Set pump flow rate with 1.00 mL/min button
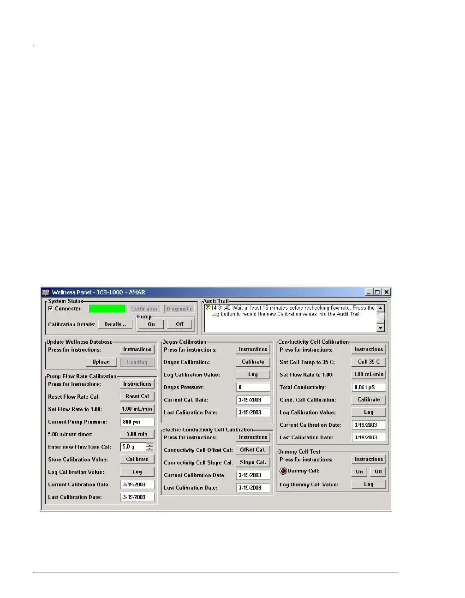 137,409
